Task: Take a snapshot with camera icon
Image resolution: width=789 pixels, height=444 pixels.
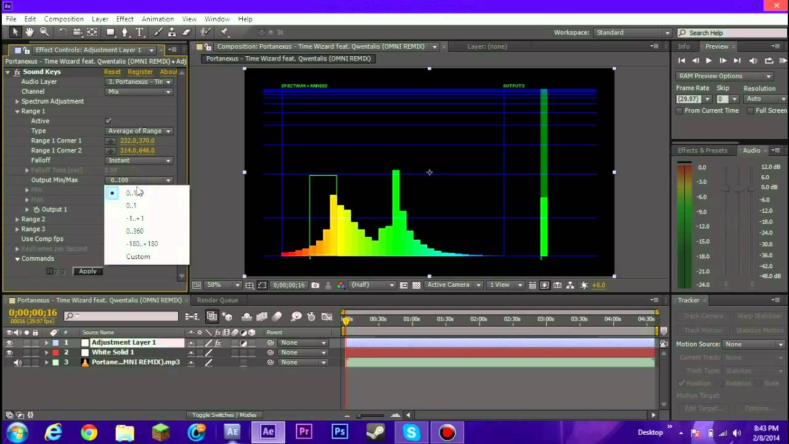Action: [x=316, y=285]
